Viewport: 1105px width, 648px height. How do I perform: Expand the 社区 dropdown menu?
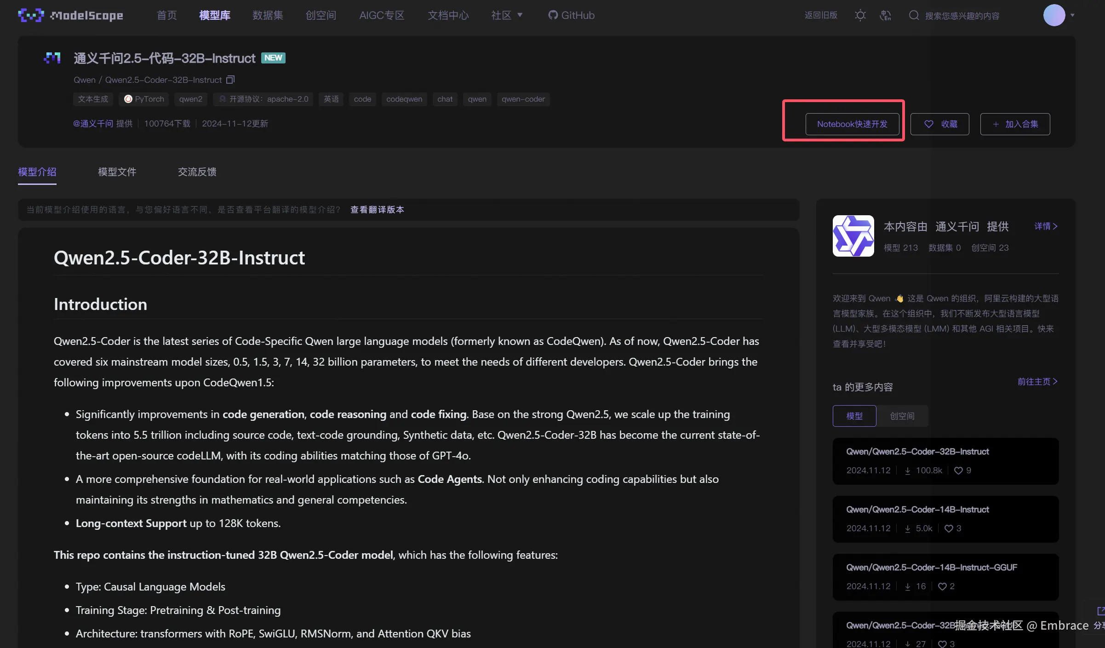506,15
